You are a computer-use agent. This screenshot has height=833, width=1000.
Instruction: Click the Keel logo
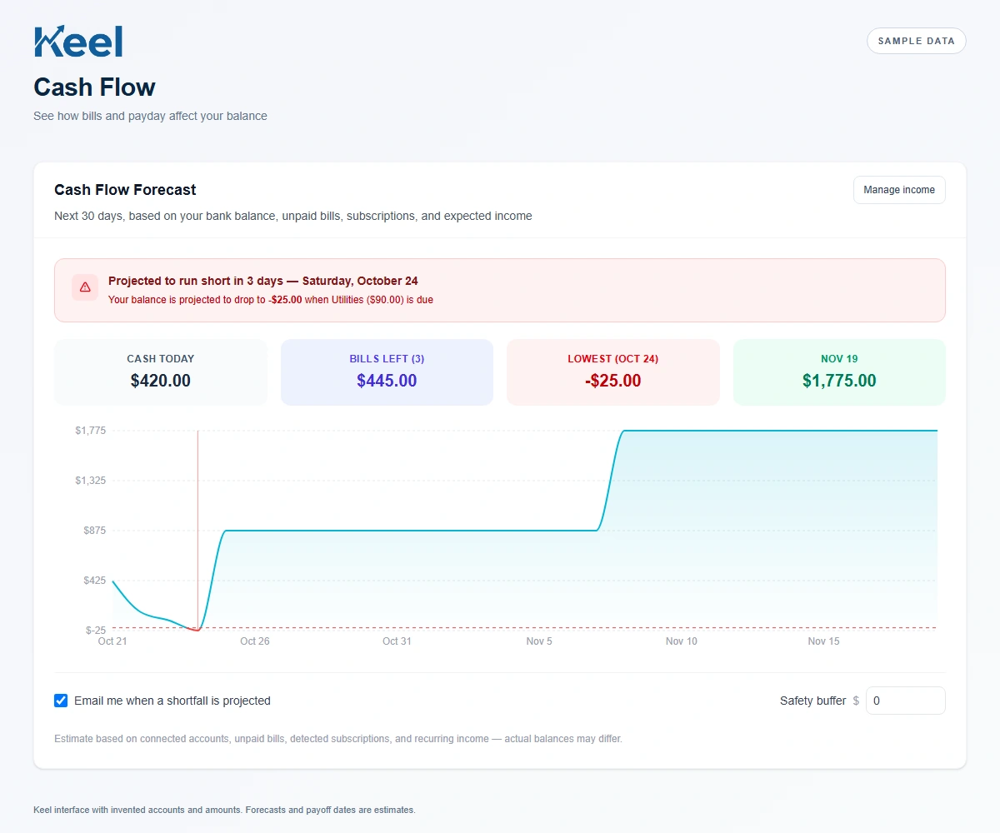click(x=78, y=42)
